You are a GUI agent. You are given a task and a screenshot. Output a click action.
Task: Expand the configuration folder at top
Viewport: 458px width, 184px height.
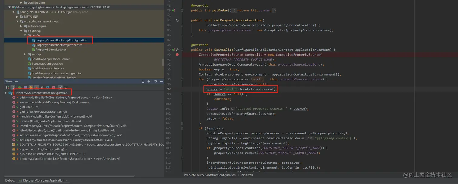[21, 2]
